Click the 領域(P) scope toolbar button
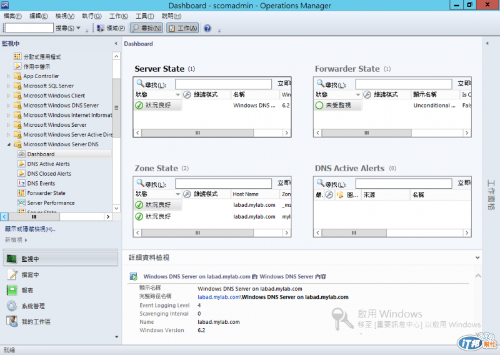The height and width of the screenshot is (355, 500). [111, 28]
